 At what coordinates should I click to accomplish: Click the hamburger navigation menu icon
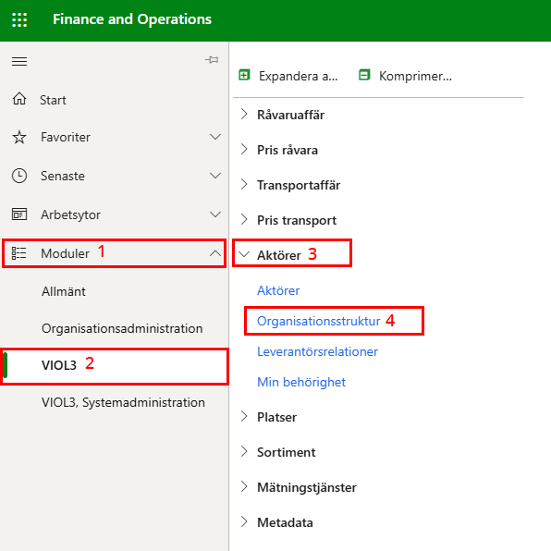tap(19, 62)
